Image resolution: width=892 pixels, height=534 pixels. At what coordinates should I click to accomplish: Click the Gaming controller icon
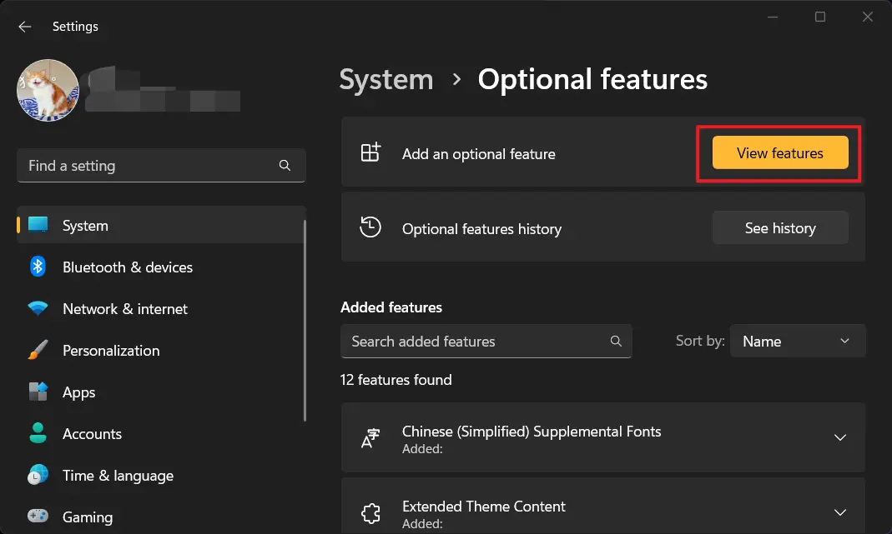coord(38,517)
